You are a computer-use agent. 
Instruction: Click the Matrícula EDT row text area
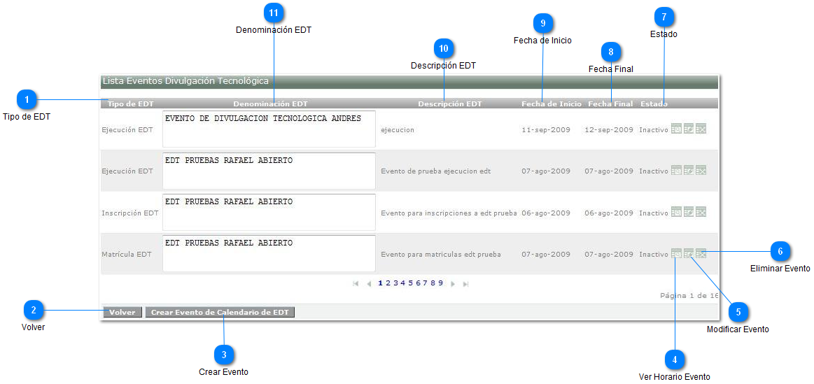pos(269,254)
